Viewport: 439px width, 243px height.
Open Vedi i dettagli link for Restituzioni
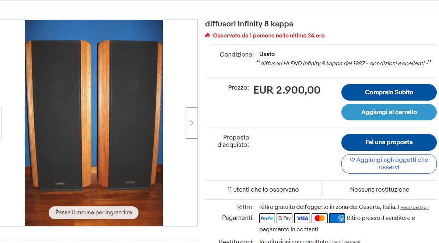point(346,241)
